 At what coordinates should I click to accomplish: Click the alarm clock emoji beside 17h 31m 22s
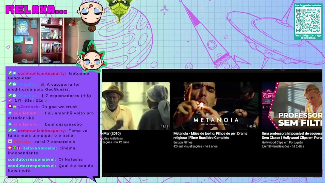pyautogui.click(x=10, y=100)
